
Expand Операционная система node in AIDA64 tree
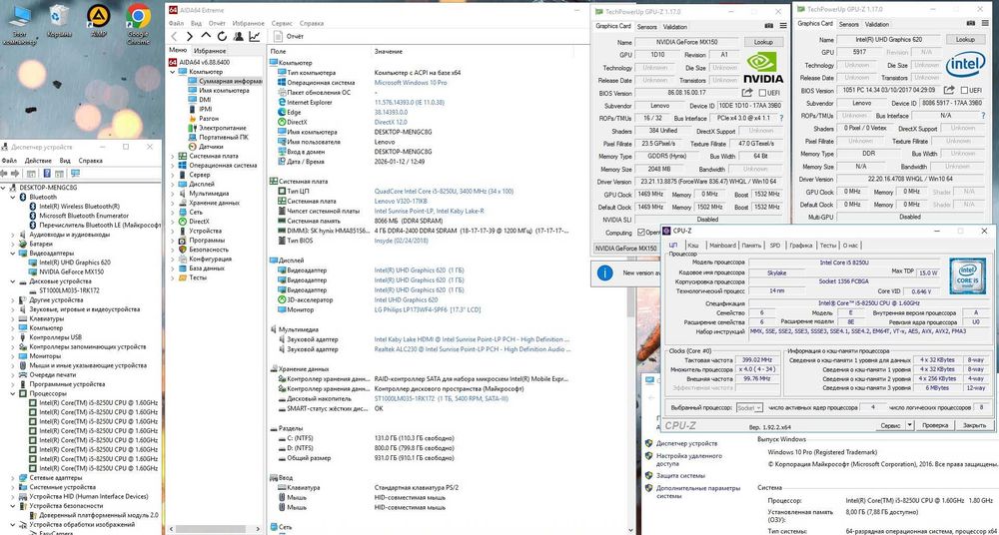point(173,165)
